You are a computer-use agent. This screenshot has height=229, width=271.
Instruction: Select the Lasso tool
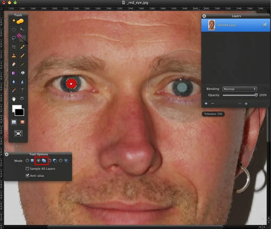pyautogui.click(x=14, y=38)
